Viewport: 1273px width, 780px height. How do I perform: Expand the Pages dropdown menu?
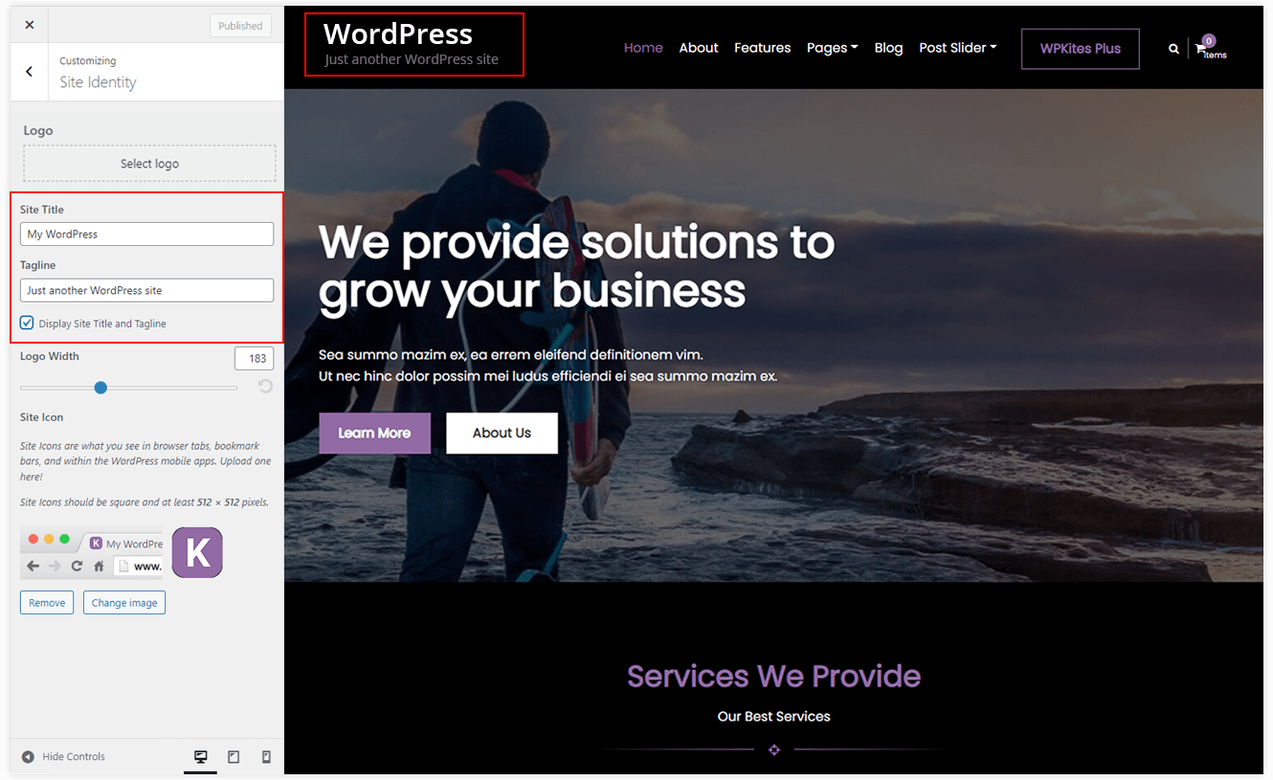832,48
